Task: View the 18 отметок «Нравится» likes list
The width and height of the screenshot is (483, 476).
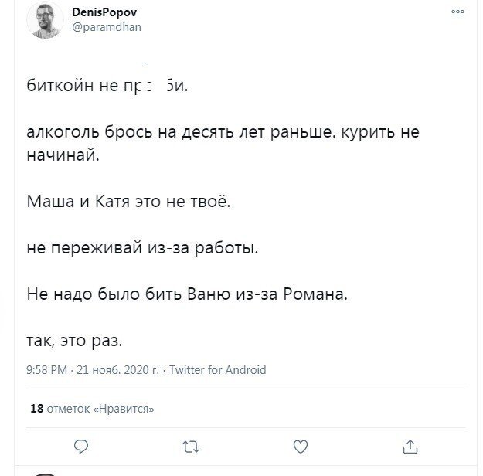Action: [x=91, y=409]
